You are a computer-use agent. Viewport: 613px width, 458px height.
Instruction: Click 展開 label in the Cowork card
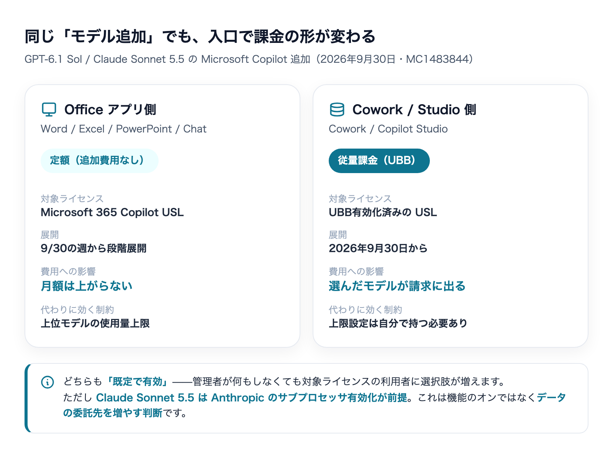point(338,235)
